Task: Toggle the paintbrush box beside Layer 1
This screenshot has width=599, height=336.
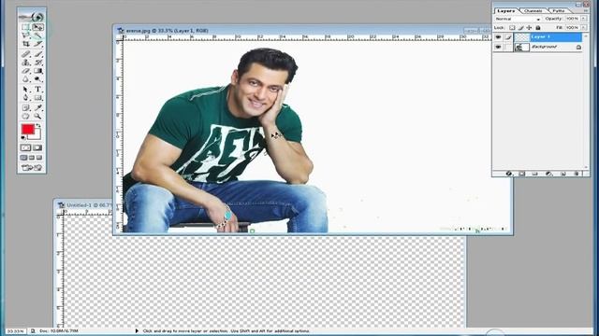Action: point(507,37)
